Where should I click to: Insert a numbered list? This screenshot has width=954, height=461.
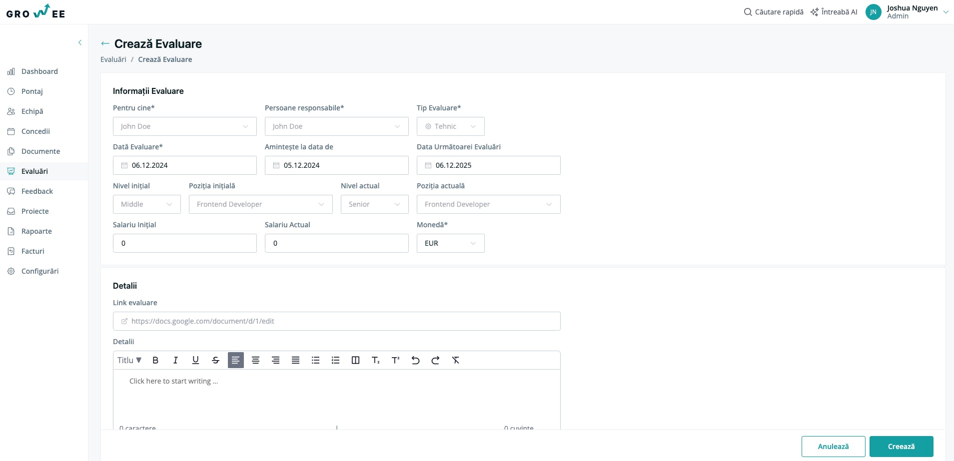click(335, 360)
